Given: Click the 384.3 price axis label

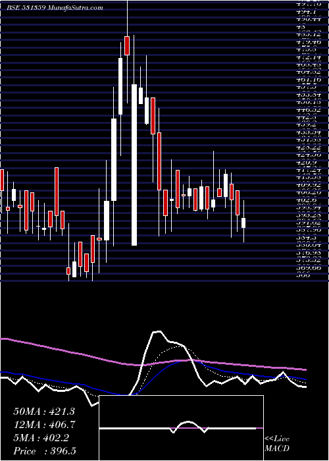Looking at the screenshot, I should (307, 238).
